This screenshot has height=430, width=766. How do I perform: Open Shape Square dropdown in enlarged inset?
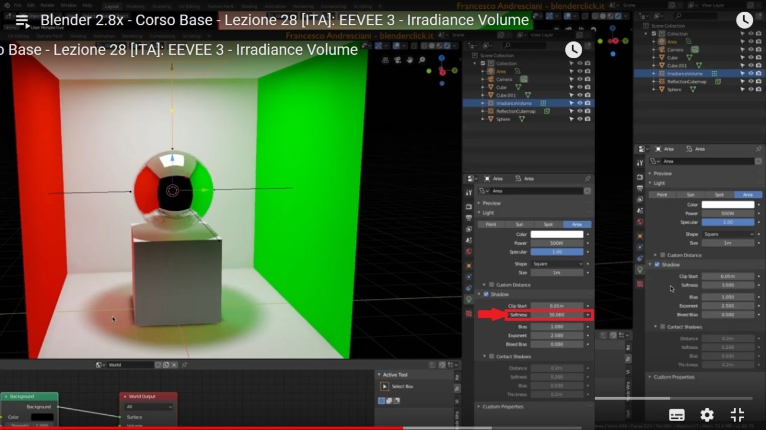(x=557, y=264)
